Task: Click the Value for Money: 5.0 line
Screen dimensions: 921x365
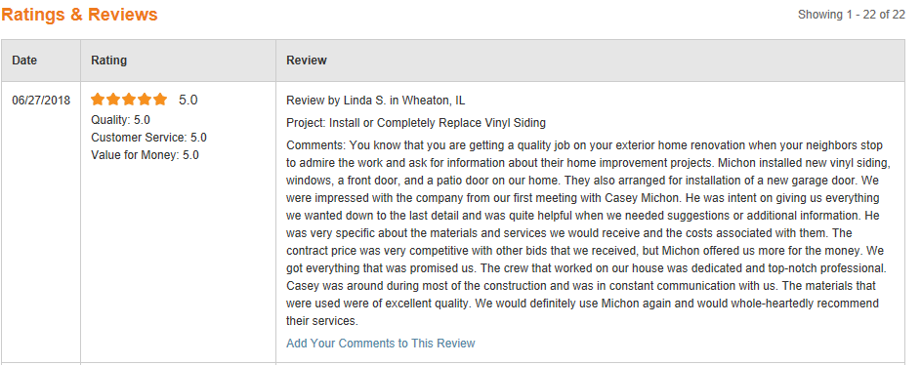Action: [145, 155]
